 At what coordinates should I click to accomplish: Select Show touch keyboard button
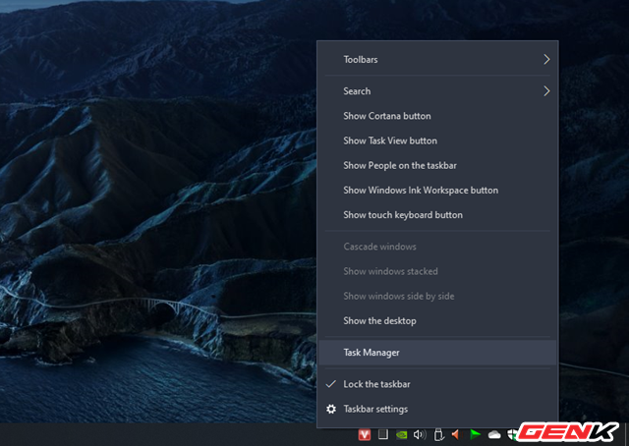coord(403,214)
